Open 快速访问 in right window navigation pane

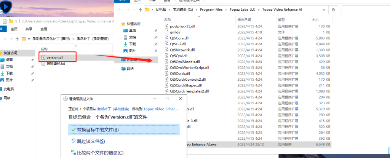(131, 24)
